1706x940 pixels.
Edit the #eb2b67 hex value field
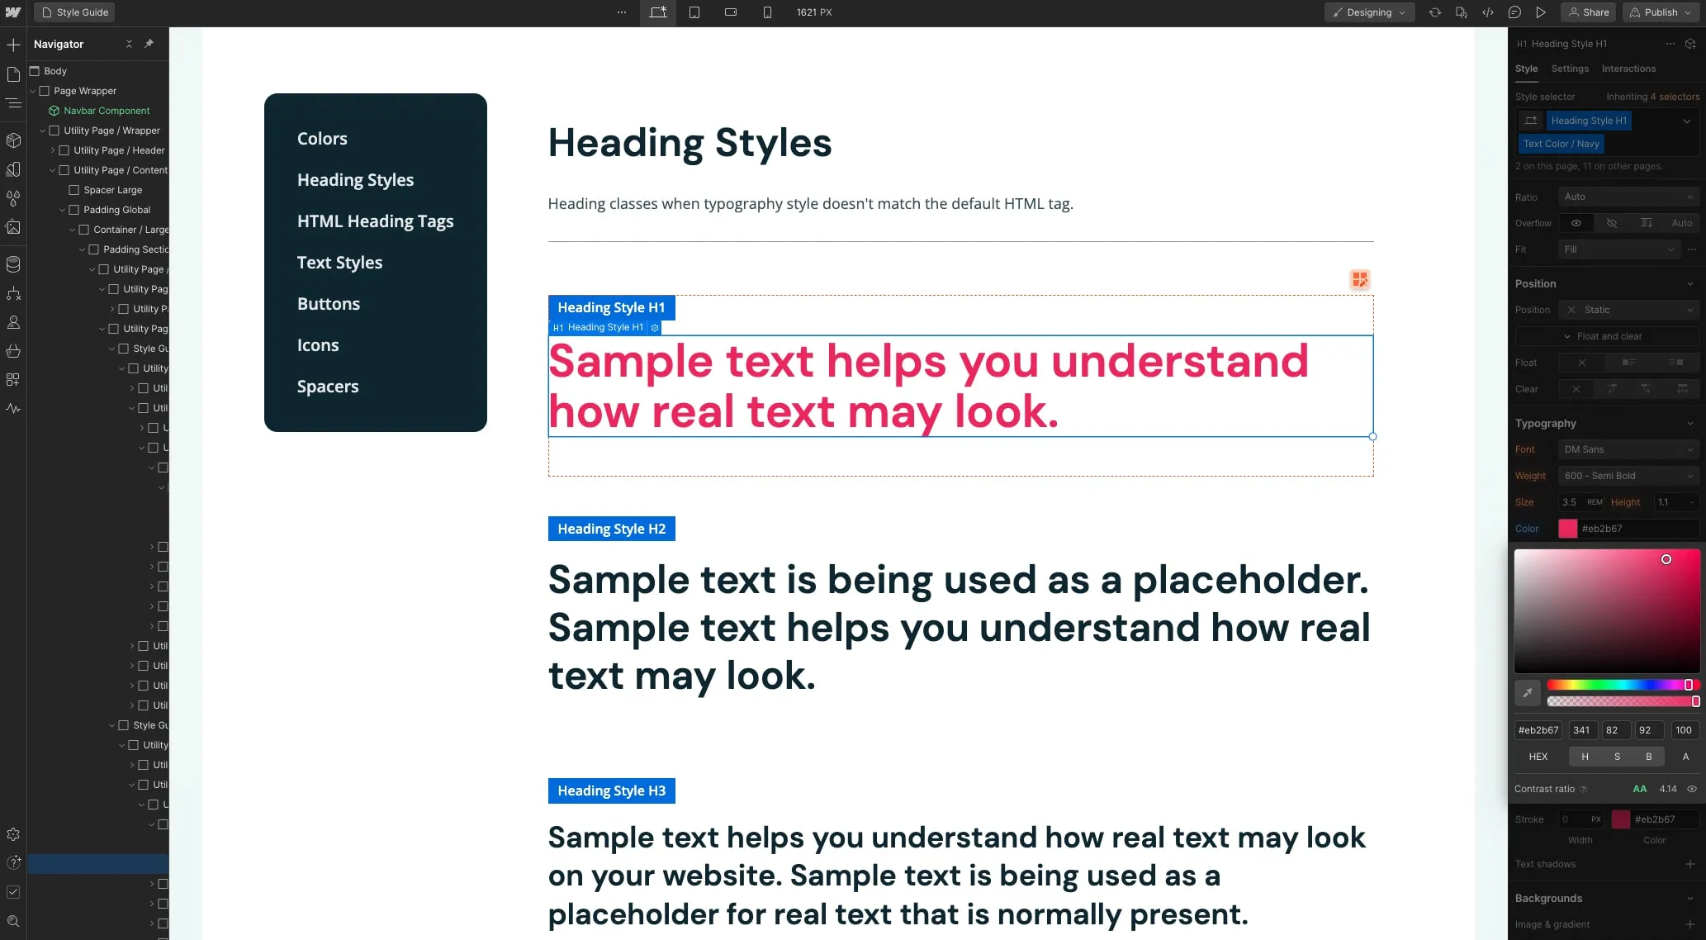[x=1538, y=730]
